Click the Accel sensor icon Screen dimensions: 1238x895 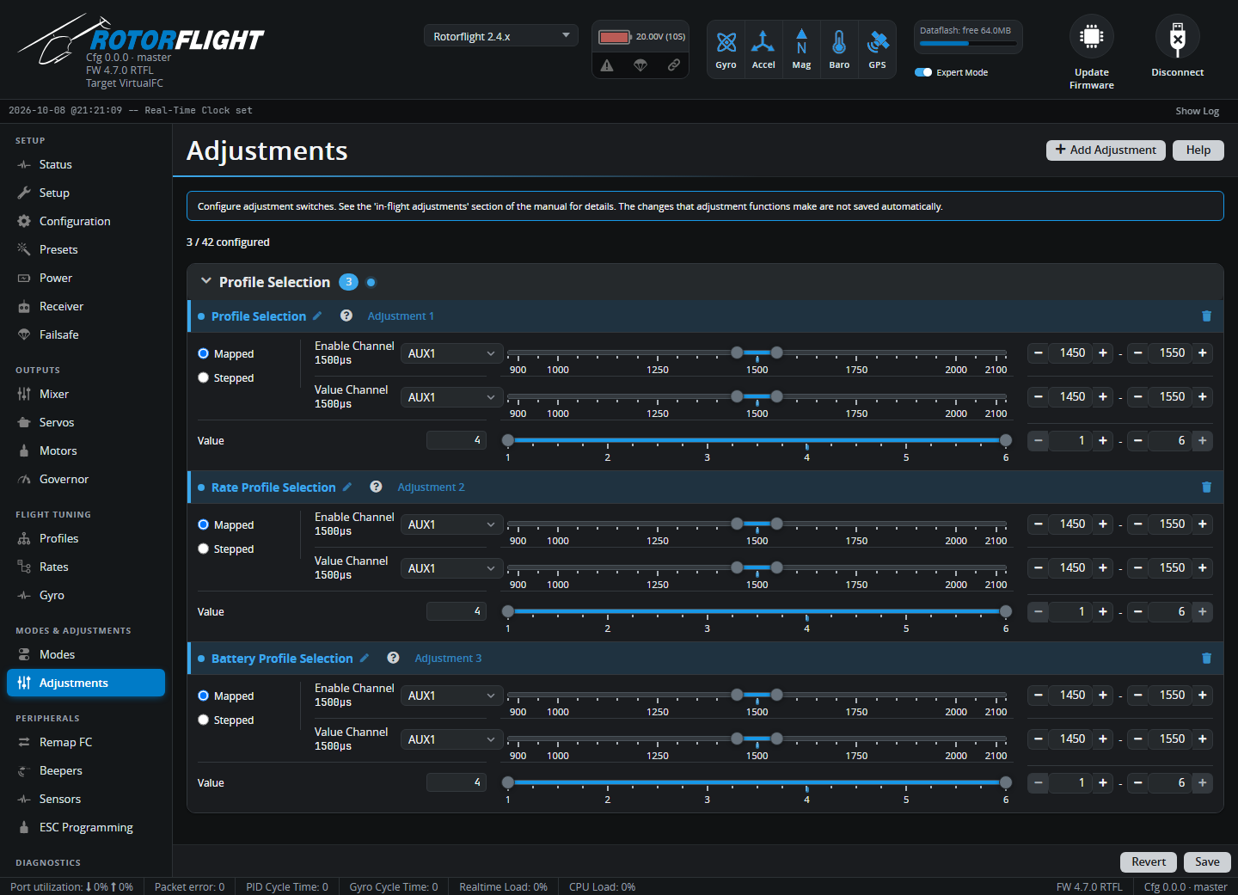(x=763, y=41)
